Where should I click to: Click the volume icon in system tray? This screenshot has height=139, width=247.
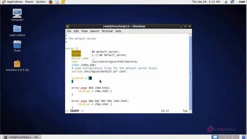tap(226, 2)
